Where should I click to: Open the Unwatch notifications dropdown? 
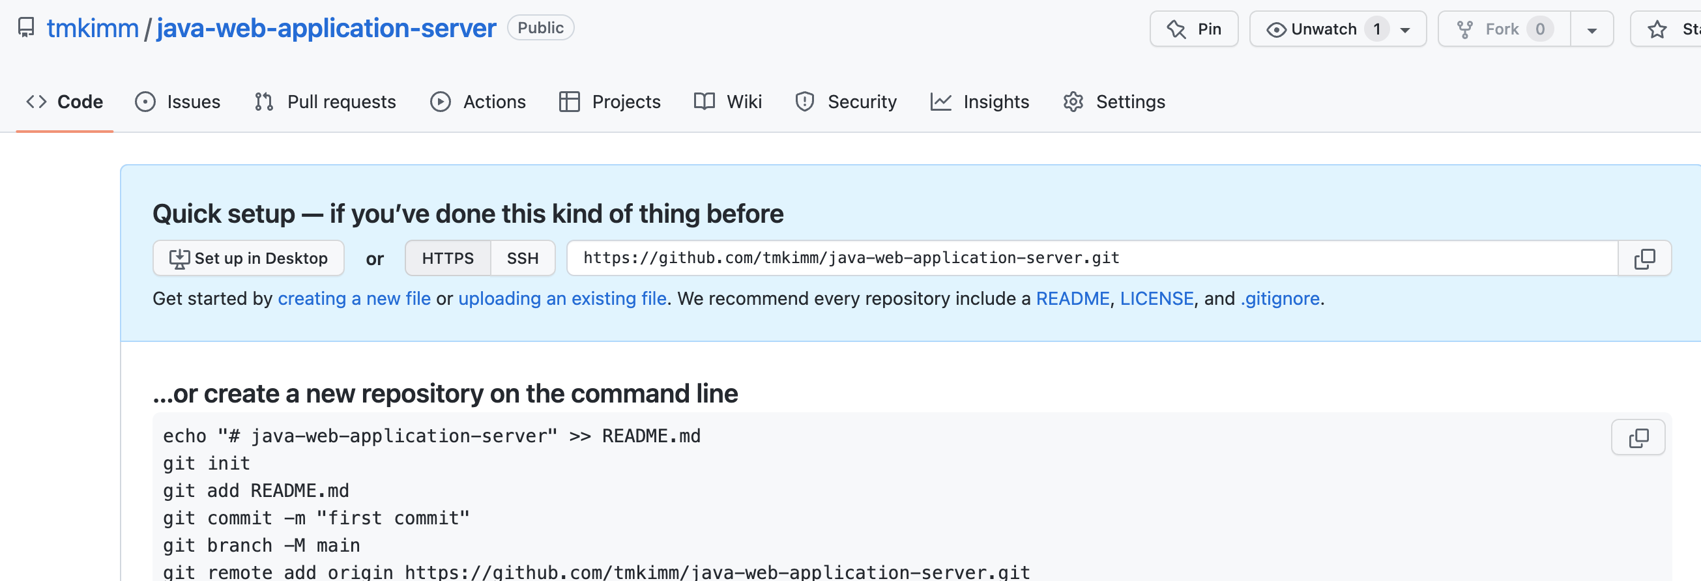[x=1337, y=29]
